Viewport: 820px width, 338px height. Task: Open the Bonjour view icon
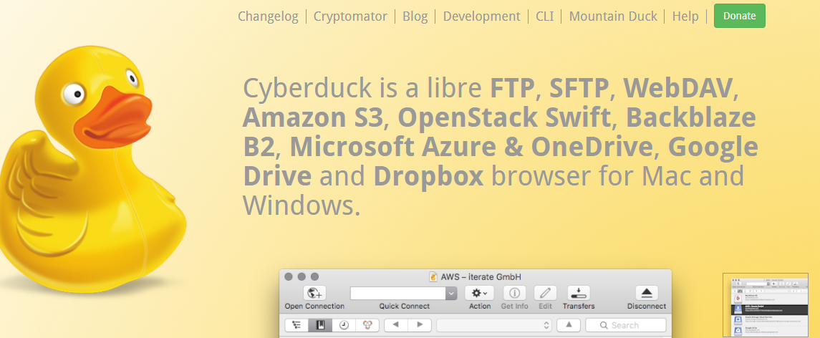tap(367, 325)
